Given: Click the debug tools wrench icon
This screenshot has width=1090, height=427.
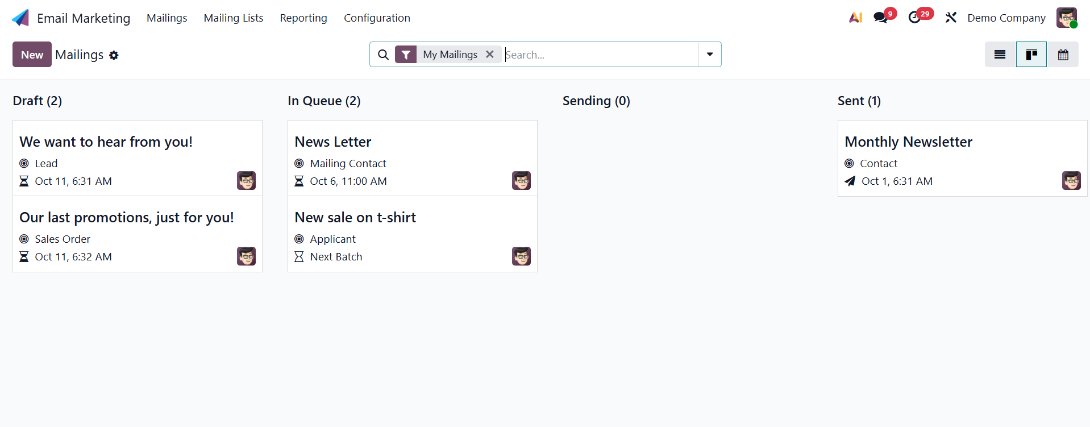Looking at the screenshot, I should point(951,18).
